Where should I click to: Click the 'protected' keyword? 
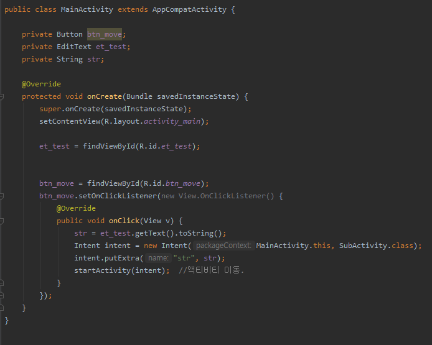point(41,96)
